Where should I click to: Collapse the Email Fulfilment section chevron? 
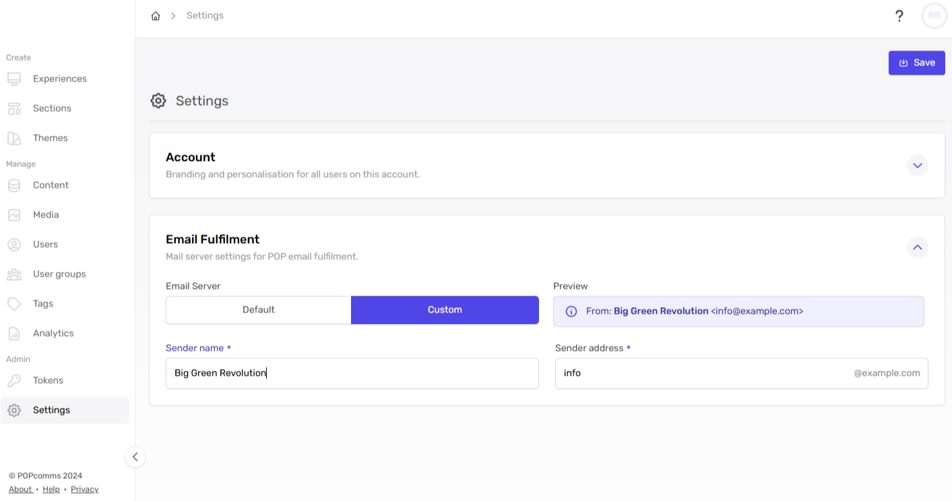918,247
